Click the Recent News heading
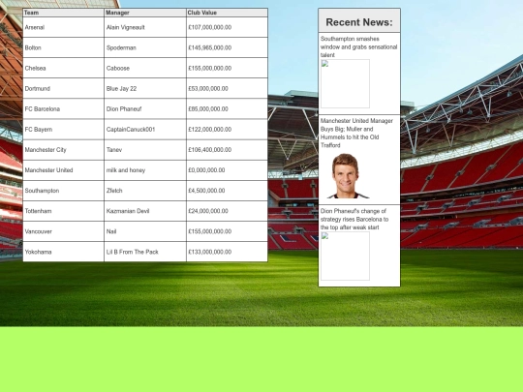The height and width of the screenshot is (392, 523). [x=359, y=22]
